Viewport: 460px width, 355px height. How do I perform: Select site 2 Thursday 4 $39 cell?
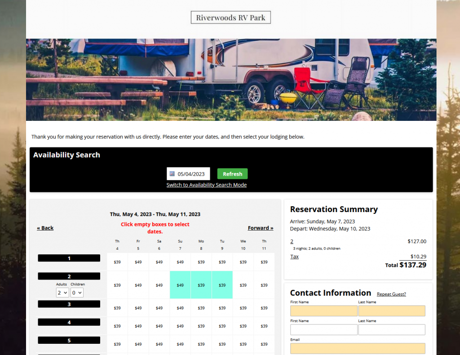117,285
